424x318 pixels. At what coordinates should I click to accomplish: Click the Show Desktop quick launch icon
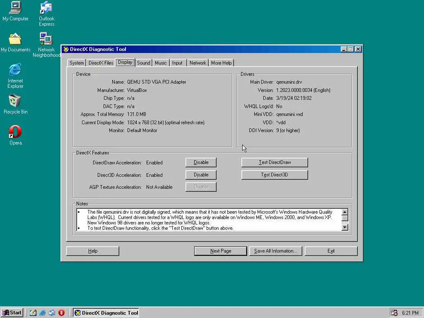33,313
